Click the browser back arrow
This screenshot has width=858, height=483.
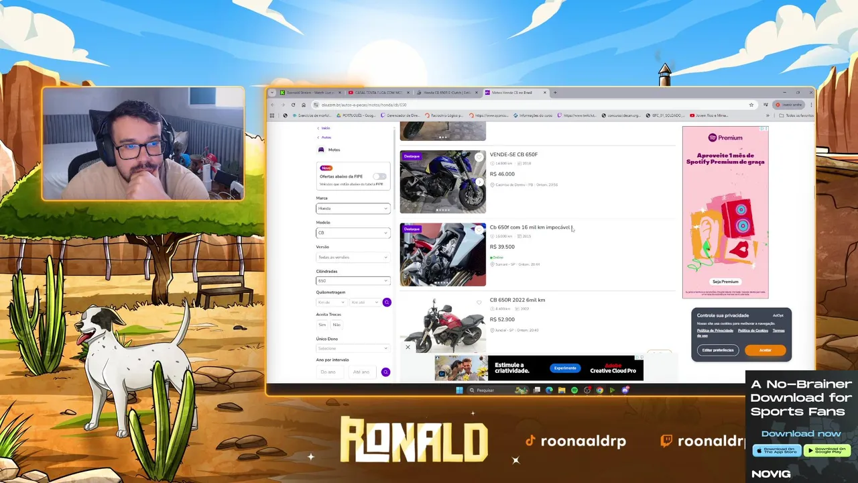273,105
